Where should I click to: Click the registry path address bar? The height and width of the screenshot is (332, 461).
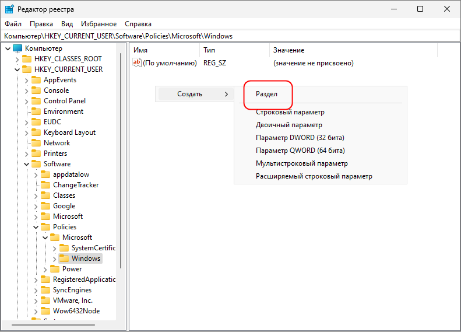point(230,36)
